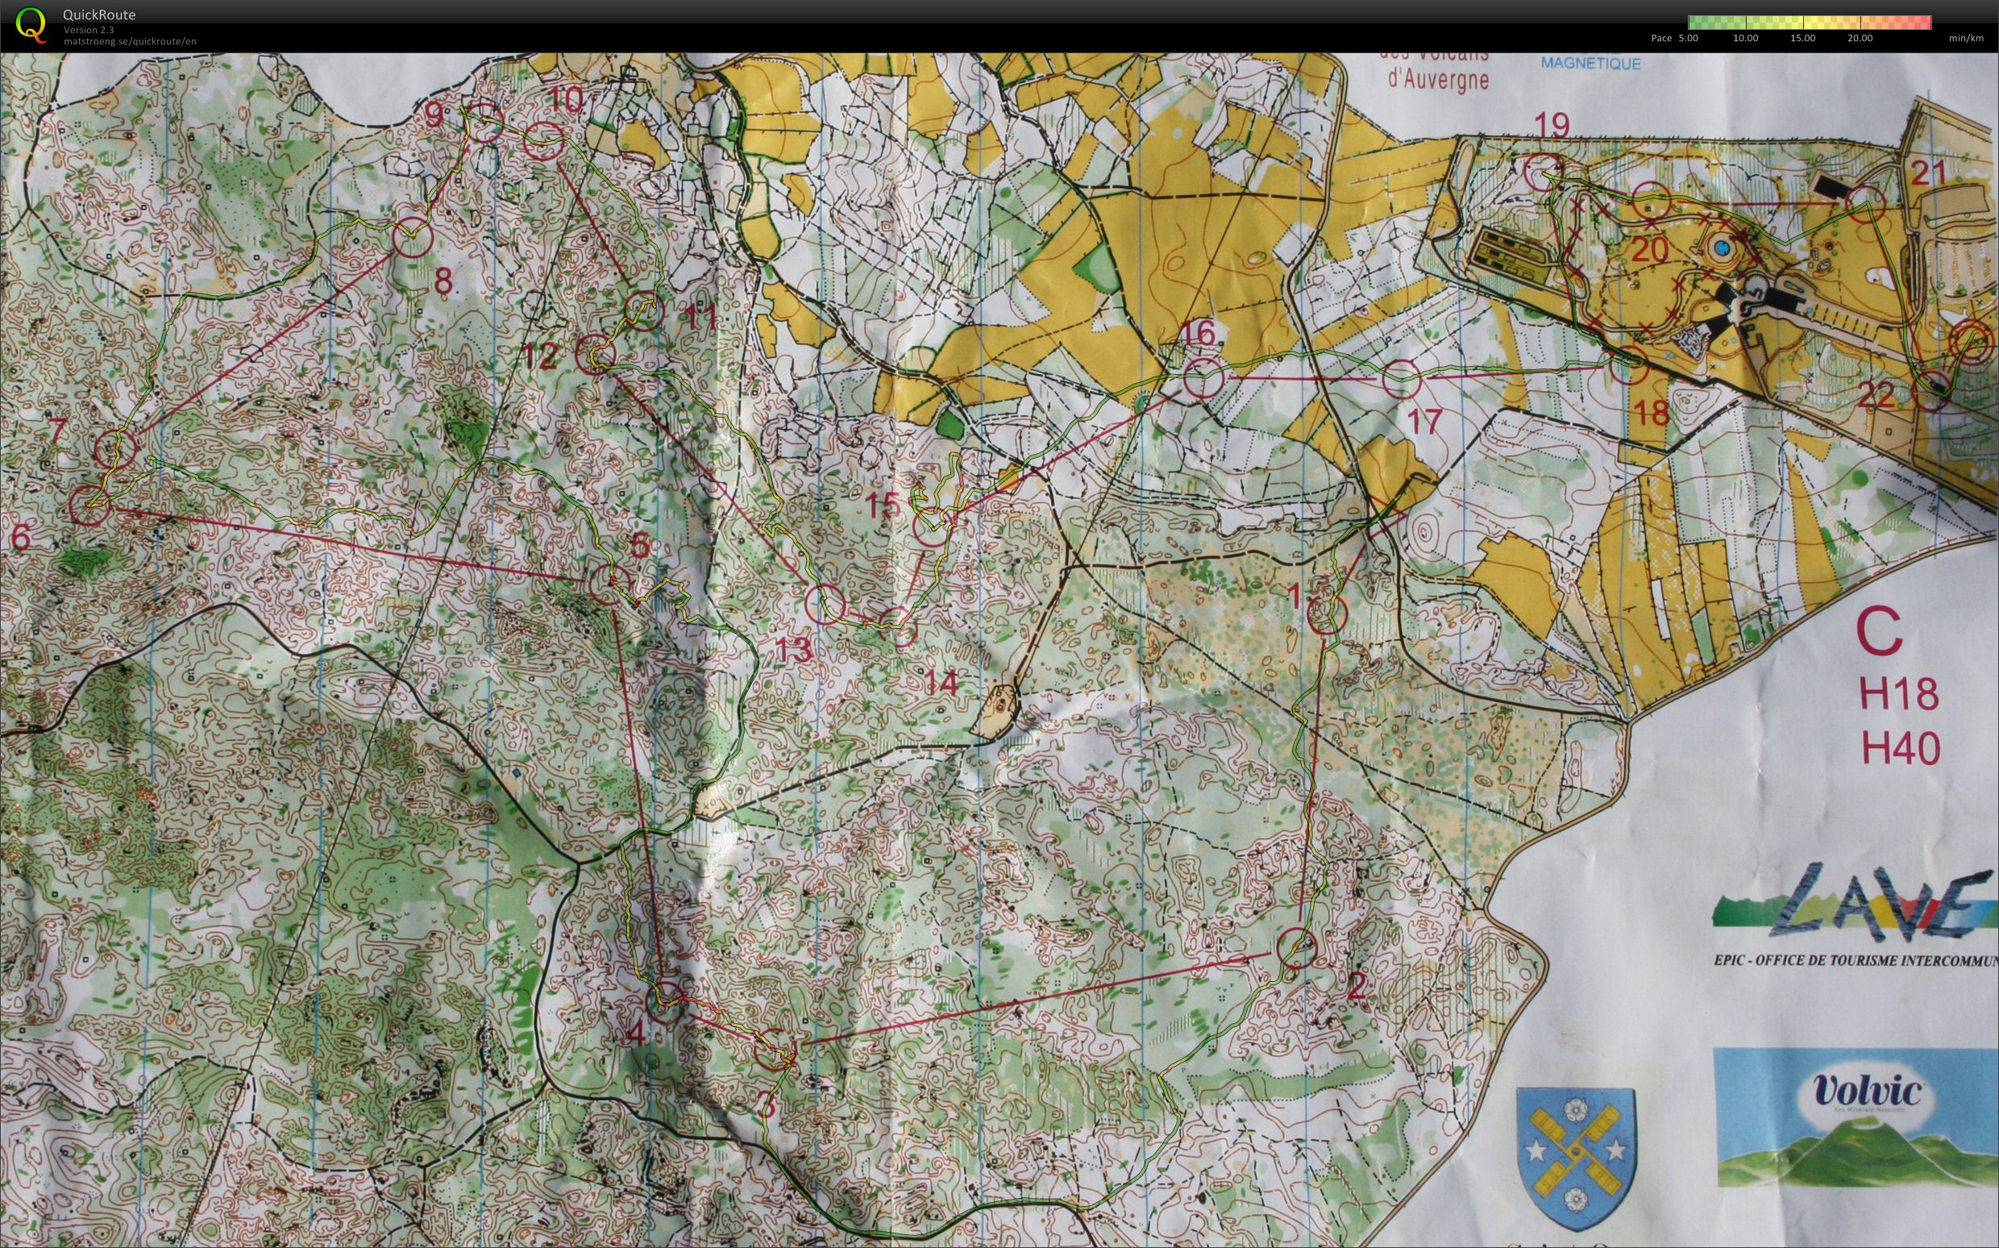
Task: Click the green end of pace legend
Action: click(1703, 23)
